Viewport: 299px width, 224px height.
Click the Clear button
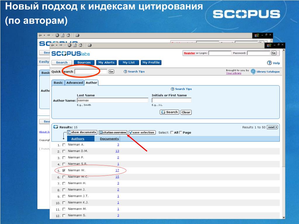pos(186,112)
